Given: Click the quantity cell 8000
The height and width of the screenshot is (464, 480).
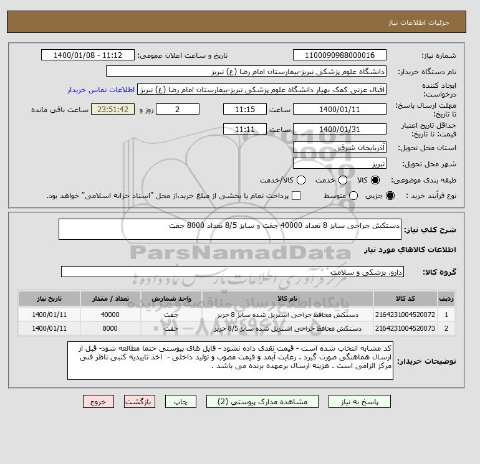Looking at the screenshot, I should pyautogui.click(x=110, y=328).
